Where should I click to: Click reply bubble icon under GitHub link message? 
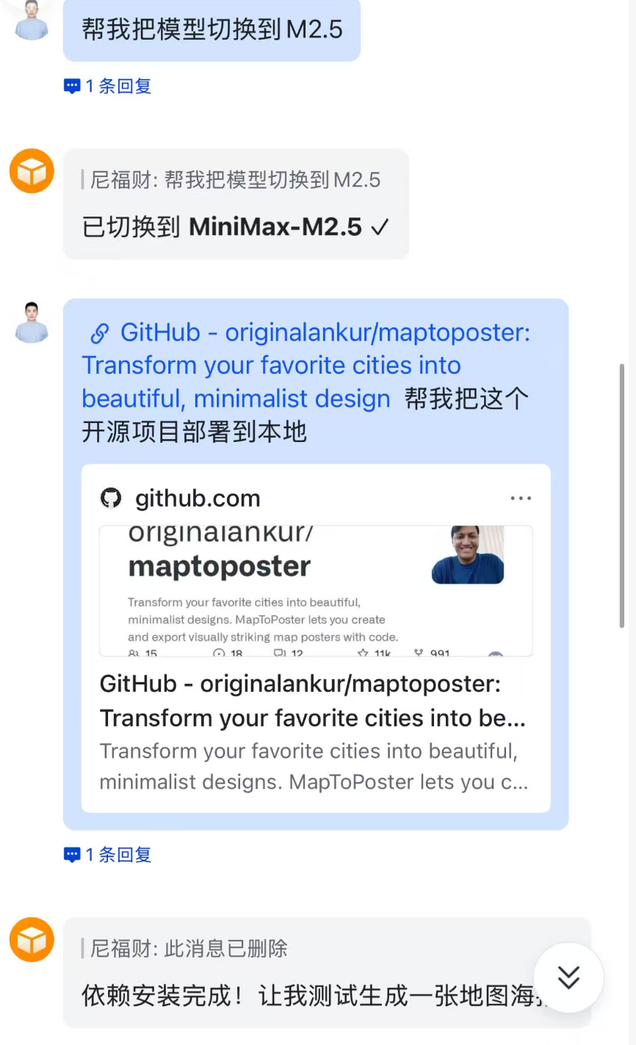click(72, 855)
